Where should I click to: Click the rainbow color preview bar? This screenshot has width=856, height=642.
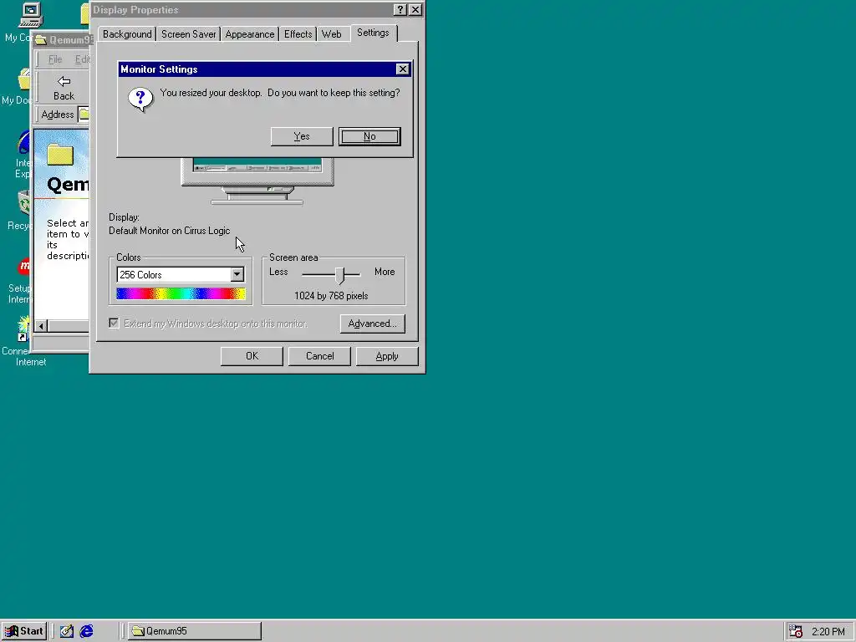pyautogui.click(x=181, y=294)
